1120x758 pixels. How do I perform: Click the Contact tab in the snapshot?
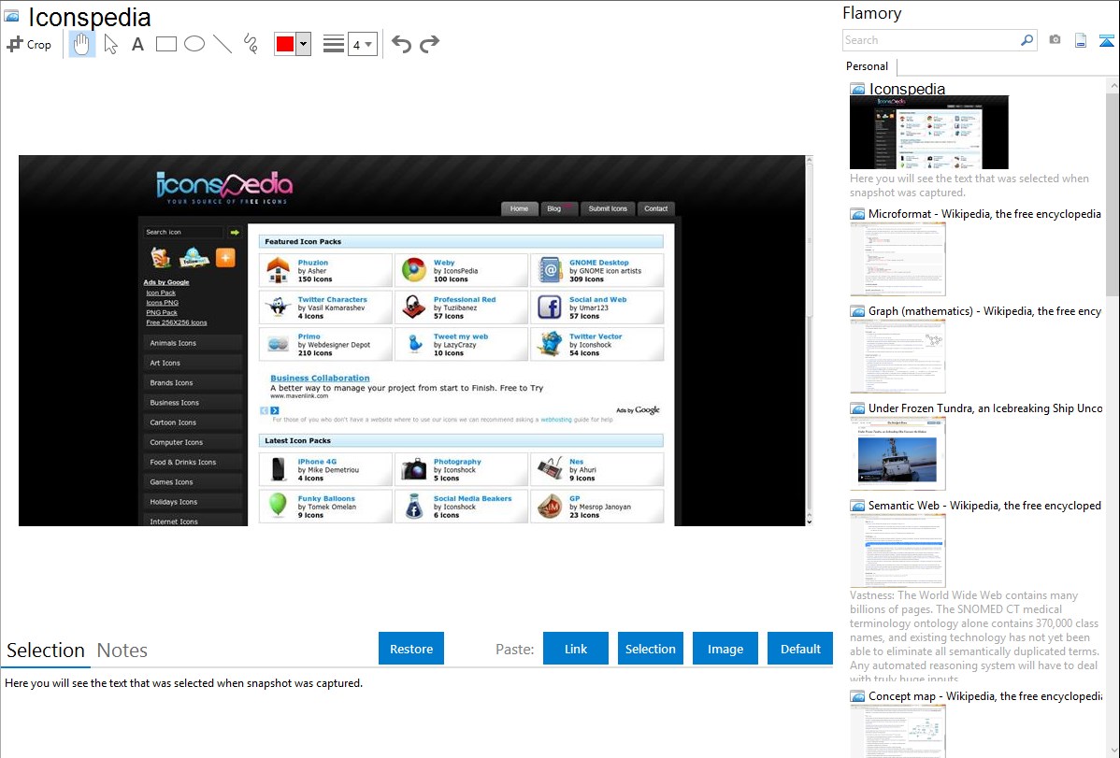(x=655, y=208)
